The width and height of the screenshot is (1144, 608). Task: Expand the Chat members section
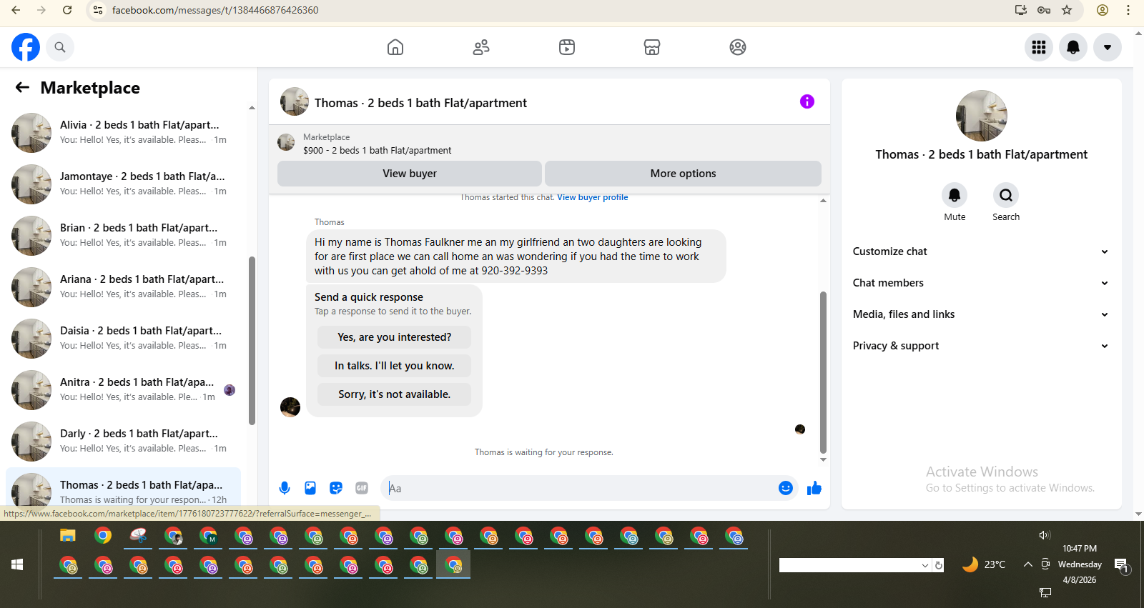981,283
